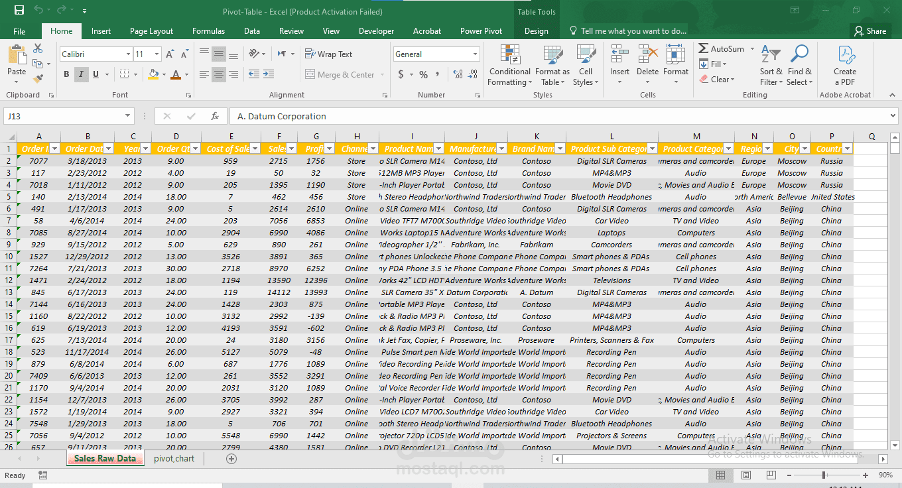902x488 pixels.
Task: Click the Insert Function fx icon
Action: click(x=215, y=116)
